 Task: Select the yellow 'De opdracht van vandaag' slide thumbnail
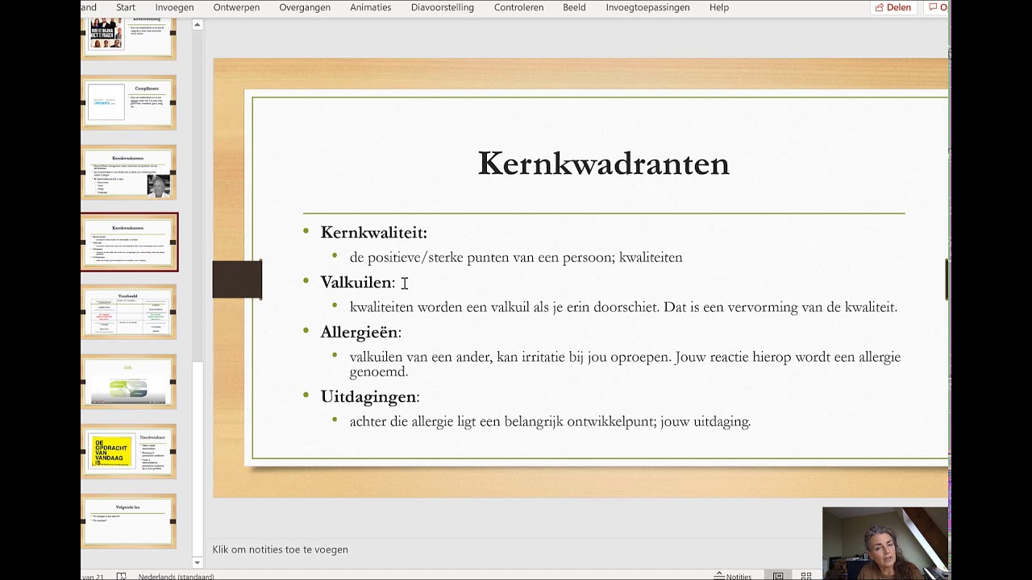click(x=129, y=452)
